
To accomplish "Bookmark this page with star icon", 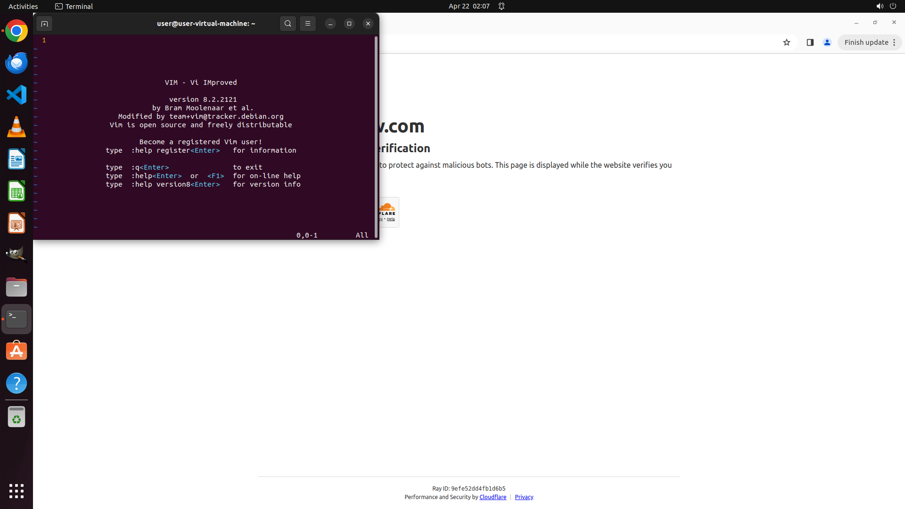I will tap(787, 42).
